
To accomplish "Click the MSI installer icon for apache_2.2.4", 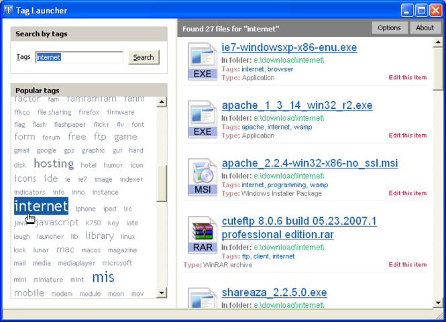I will click(203, 177).
